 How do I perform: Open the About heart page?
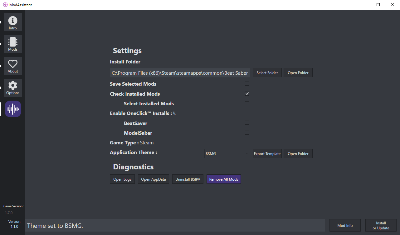coord(13,66)
